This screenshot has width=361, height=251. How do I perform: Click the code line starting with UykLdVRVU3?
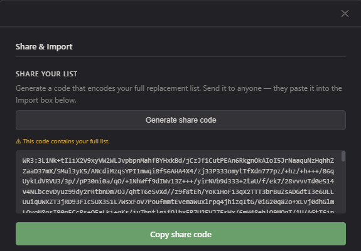click(178, 182)
